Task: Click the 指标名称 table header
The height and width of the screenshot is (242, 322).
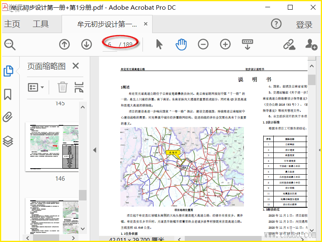Action: click(289, 139)
